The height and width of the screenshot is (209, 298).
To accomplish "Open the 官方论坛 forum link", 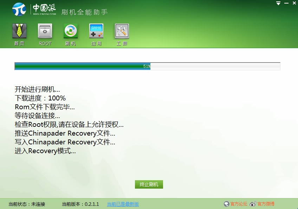I will coord(239,204).
